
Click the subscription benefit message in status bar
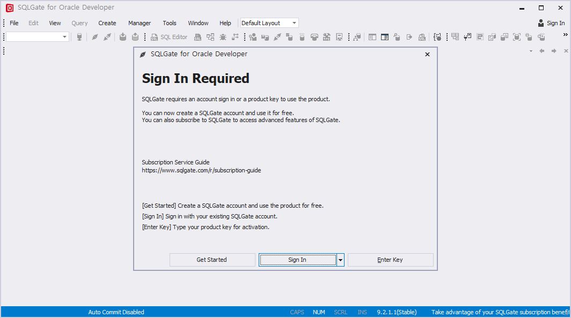500,312
